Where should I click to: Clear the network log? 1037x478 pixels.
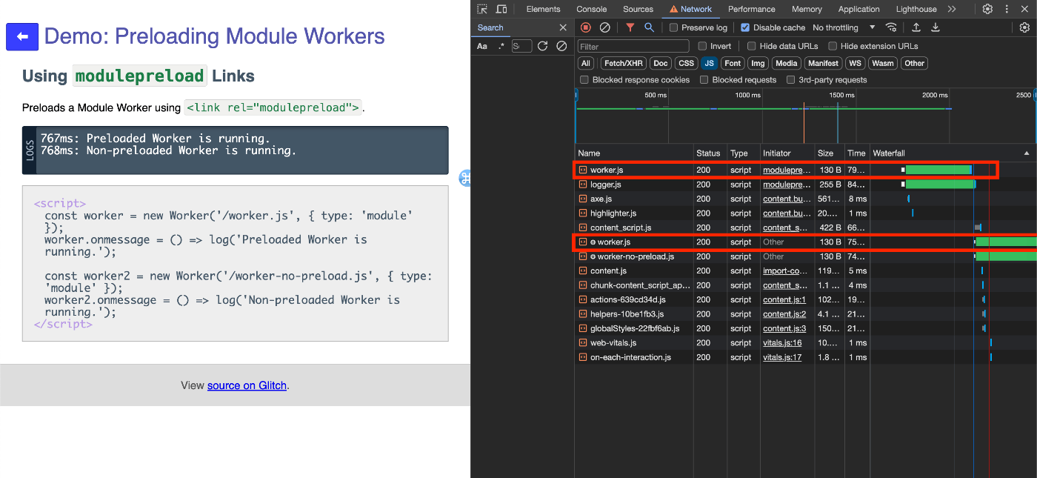tap(605, 27)
